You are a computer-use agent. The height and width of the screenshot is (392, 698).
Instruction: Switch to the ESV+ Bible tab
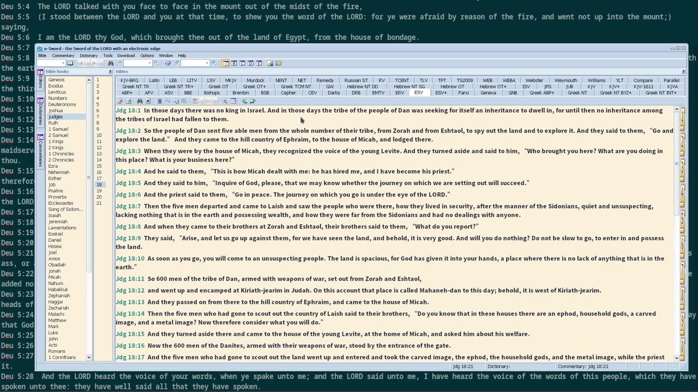[441, 93]
